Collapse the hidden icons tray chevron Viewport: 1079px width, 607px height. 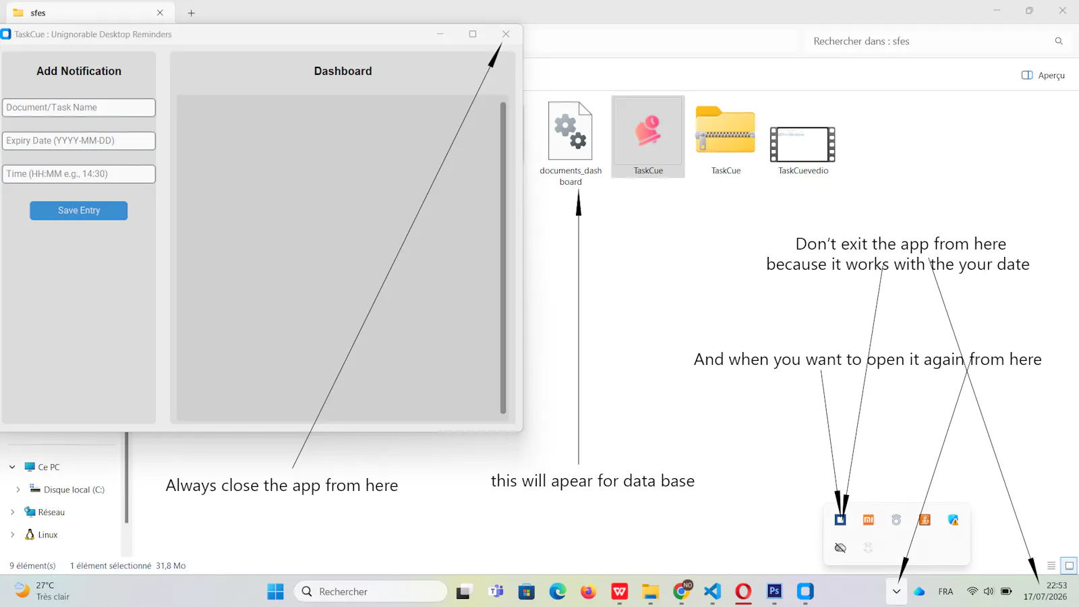(x=896, y=591)
